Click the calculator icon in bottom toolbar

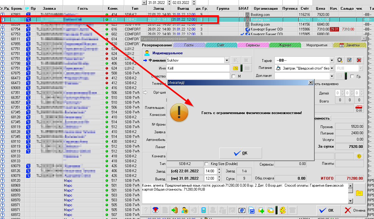pos(204,210)
